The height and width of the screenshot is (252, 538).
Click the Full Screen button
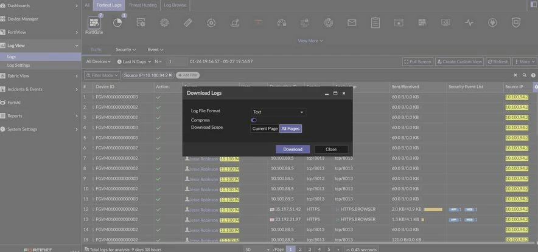(417, 61)
